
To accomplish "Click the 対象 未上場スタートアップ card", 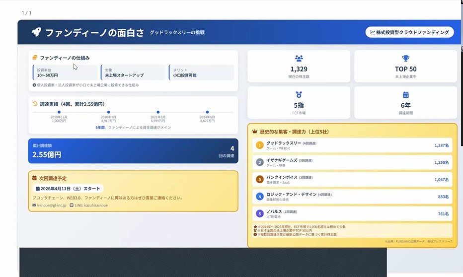I will (x=133, y=72).
